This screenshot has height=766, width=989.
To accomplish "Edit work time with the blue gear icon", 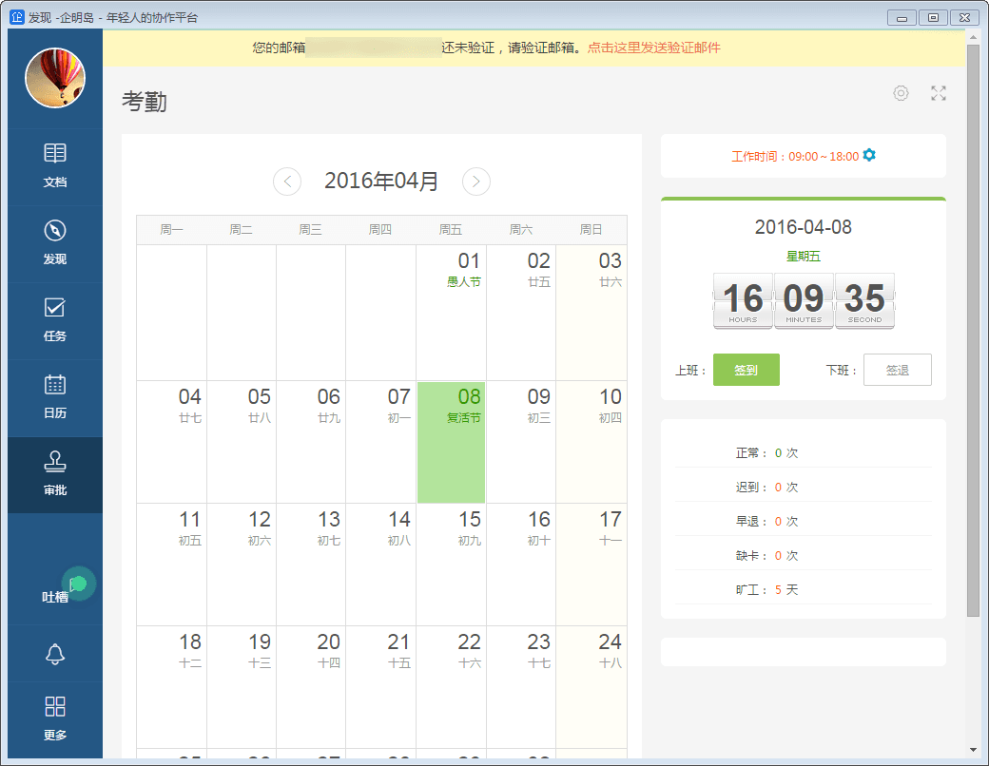I will [869, 155].
